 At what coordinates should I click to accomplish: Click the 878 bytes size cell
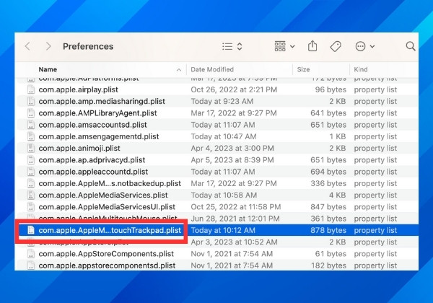click(x=328, y=230)
